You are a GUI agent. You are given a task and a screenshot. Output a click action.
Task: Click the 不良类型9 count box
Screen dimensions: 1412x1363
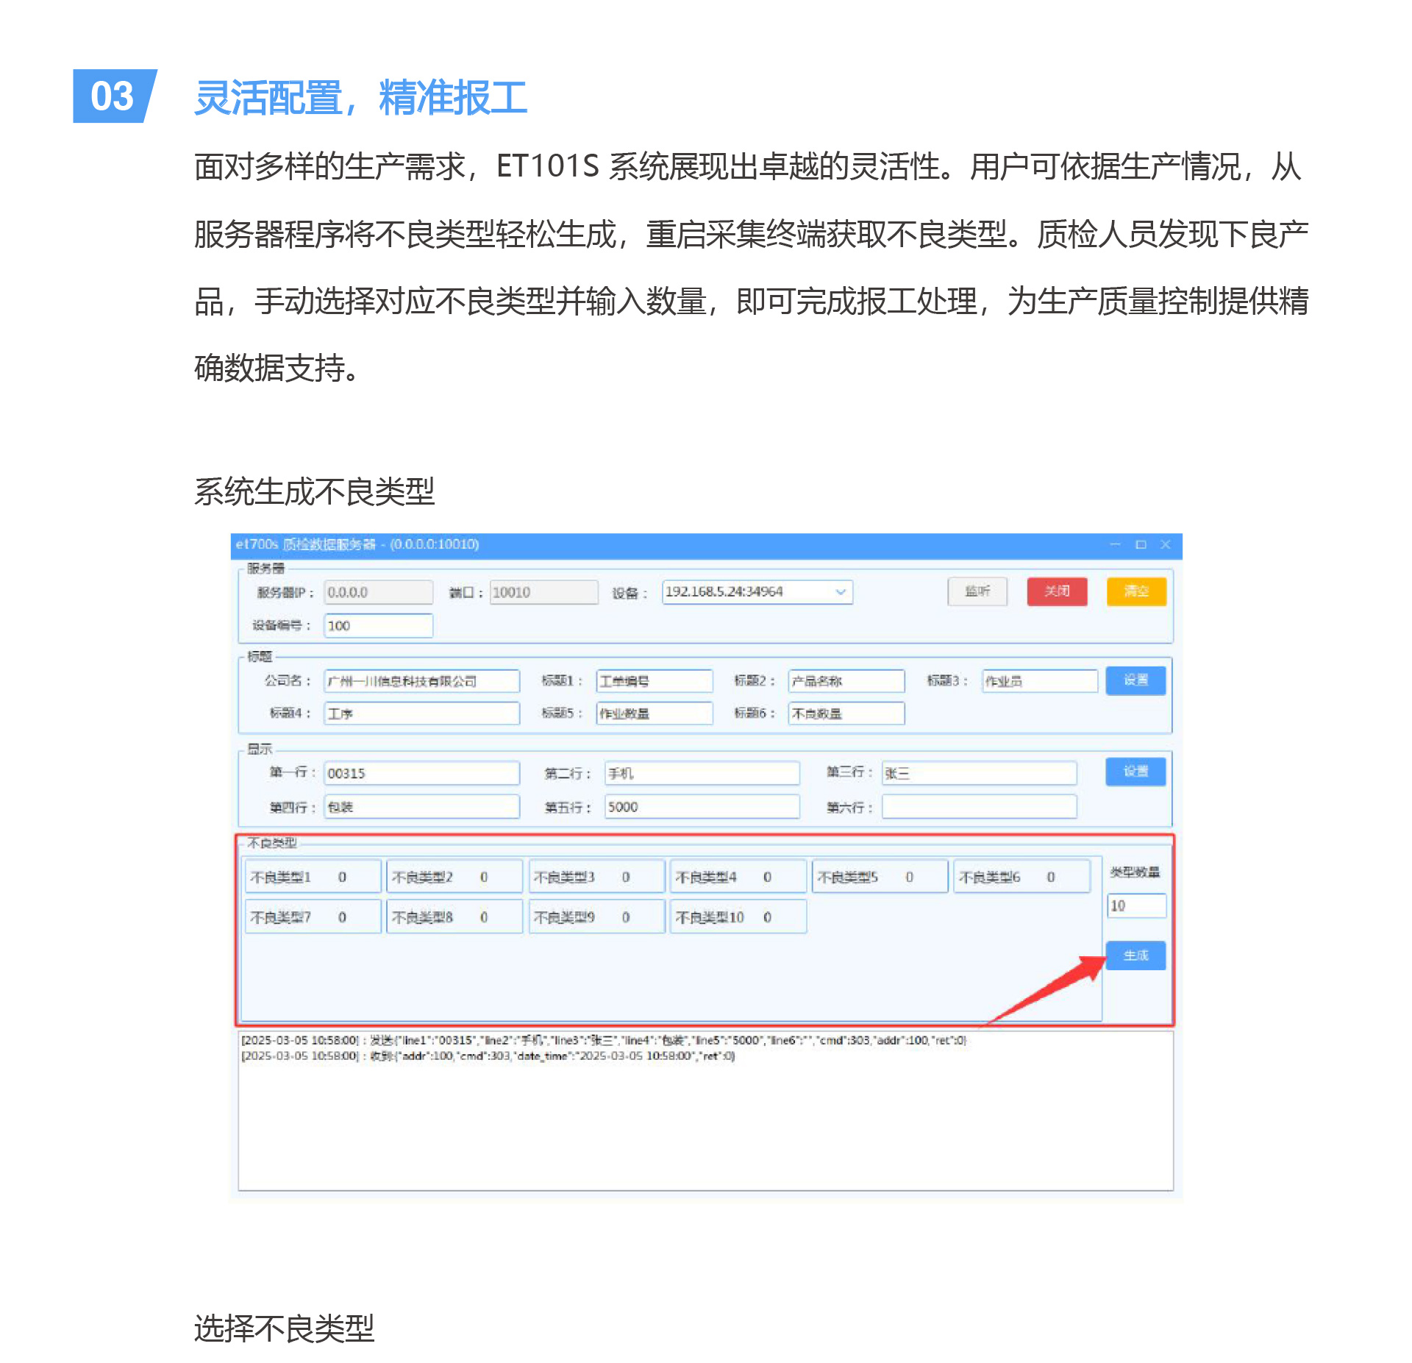597,917
